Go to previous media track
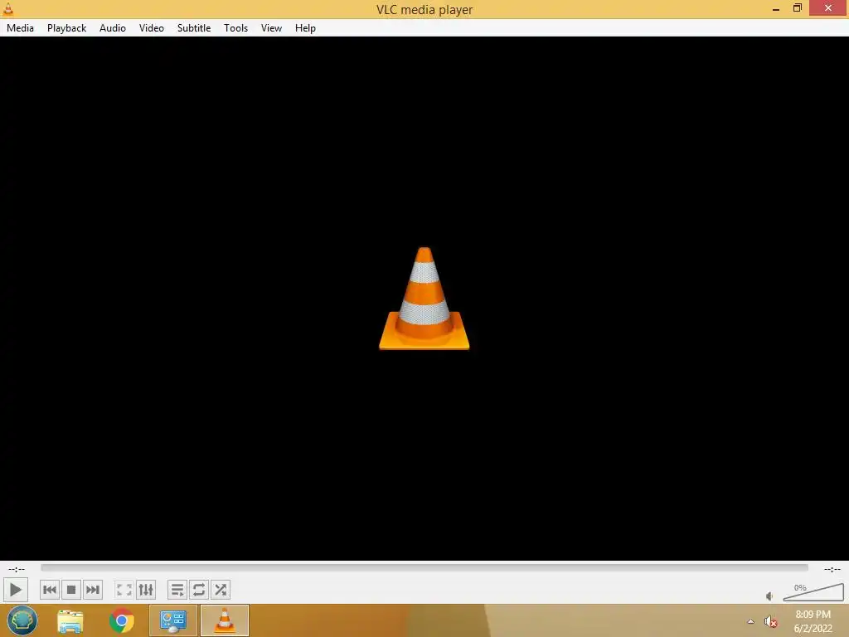 49,590
